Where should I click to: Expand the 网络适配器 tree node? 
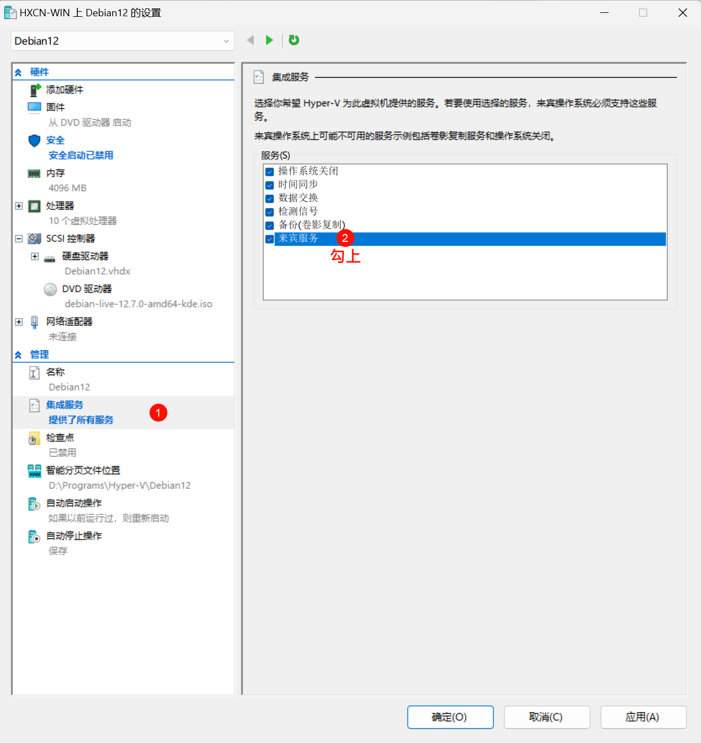point(19,321)
